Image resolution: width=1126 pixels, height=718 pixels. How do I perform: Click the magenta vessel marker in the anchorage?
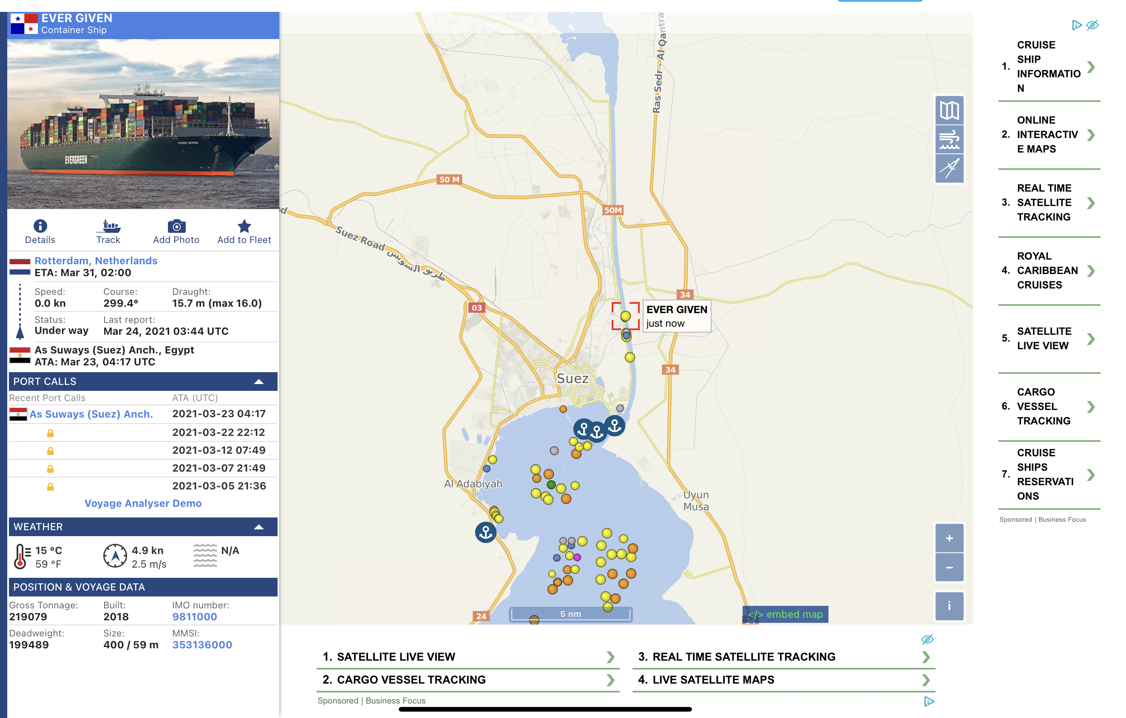(x=578, y=557)
